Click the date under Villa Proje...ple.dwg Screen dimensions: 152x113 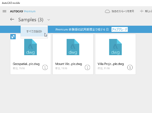pos(104,68)
